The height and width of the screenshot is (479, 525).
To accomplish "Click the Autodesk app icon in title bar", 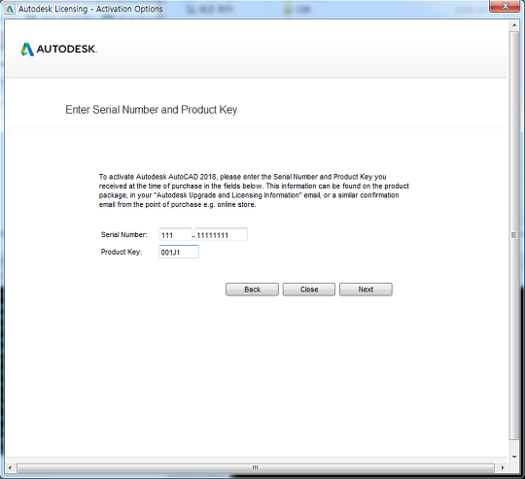I will click(10, 9).
